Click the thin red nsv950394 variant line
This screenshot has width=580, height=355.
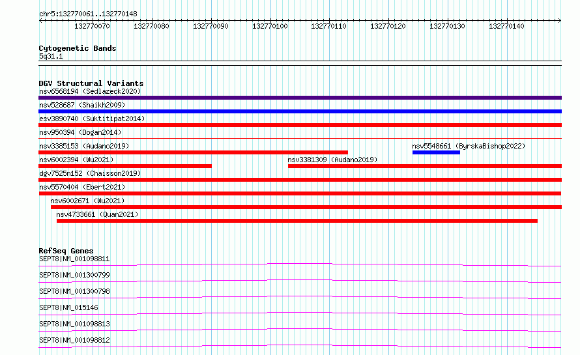coord(300,138)
